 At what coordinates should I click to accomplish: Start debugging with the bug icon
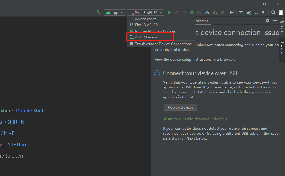click(192, 12)
